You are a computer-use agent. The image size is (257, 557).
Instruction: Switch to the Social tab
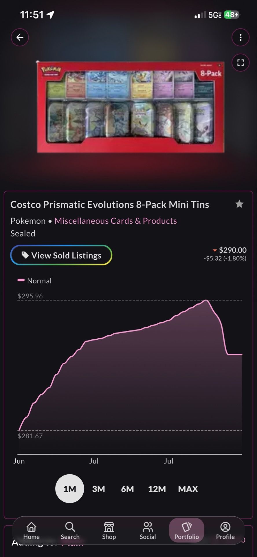tap(148, 531)
